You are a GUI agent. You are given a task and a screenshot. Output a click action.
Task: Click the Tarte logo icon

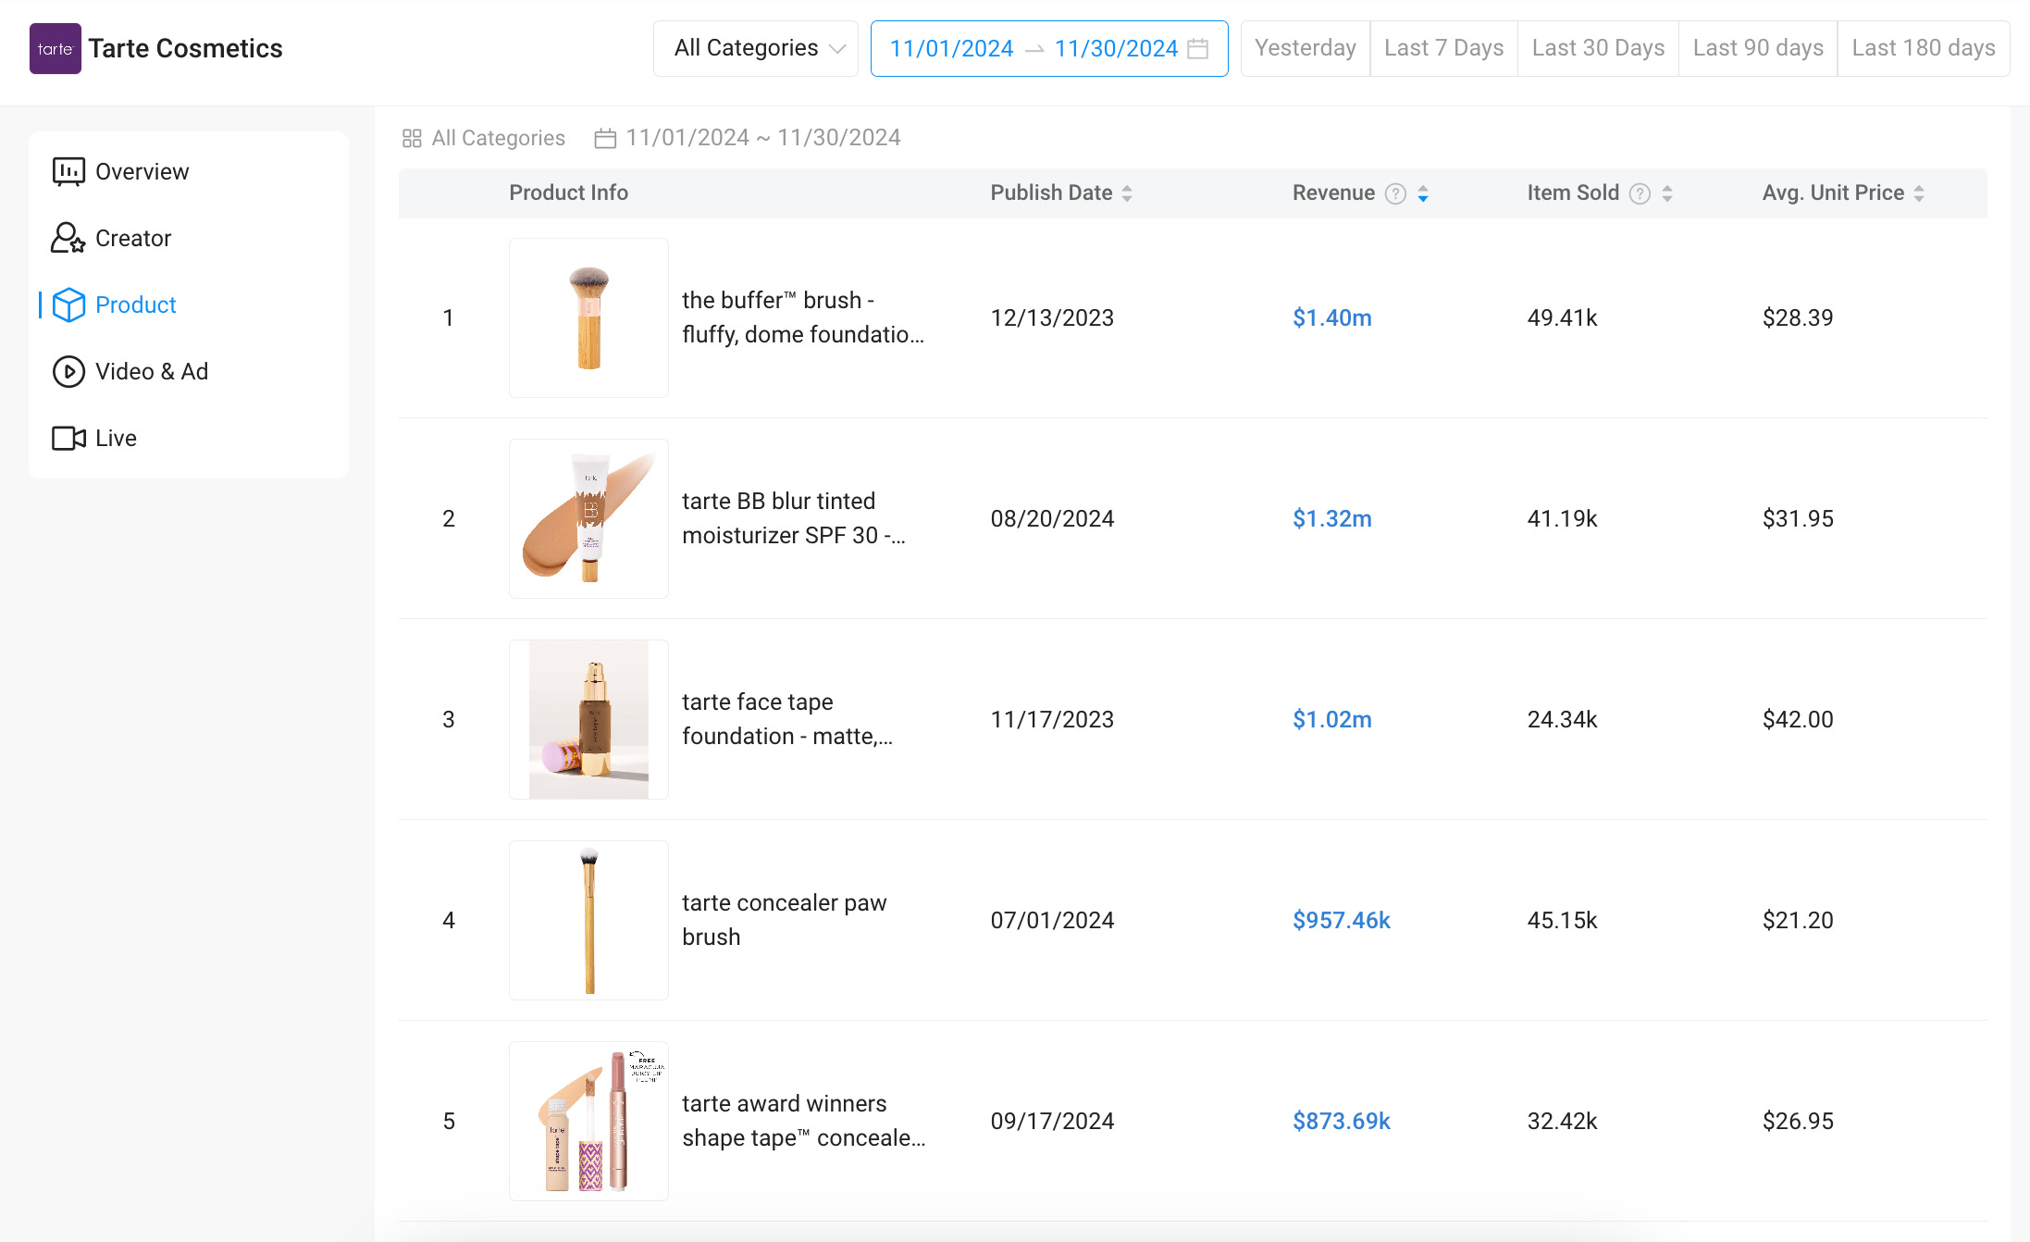[x=56, y=48]
